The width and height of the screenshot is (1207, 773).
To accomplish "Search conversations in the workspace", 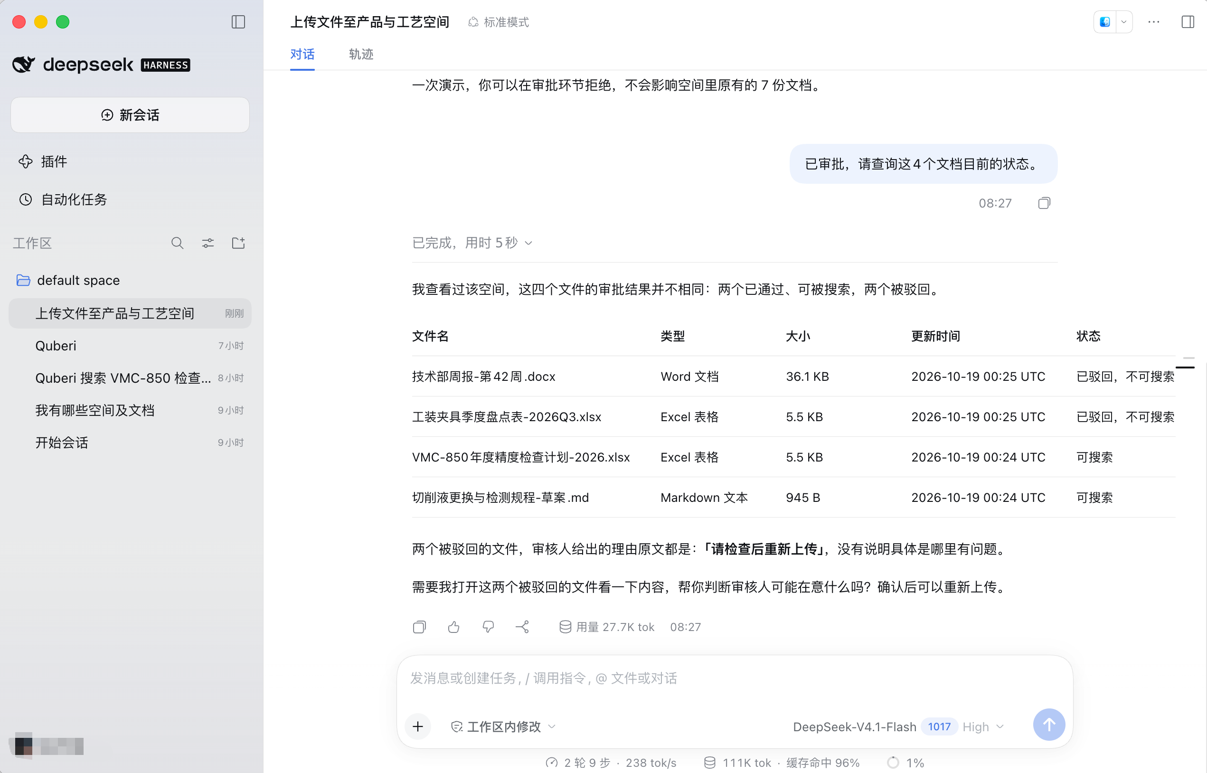I will tap(177, 244).
